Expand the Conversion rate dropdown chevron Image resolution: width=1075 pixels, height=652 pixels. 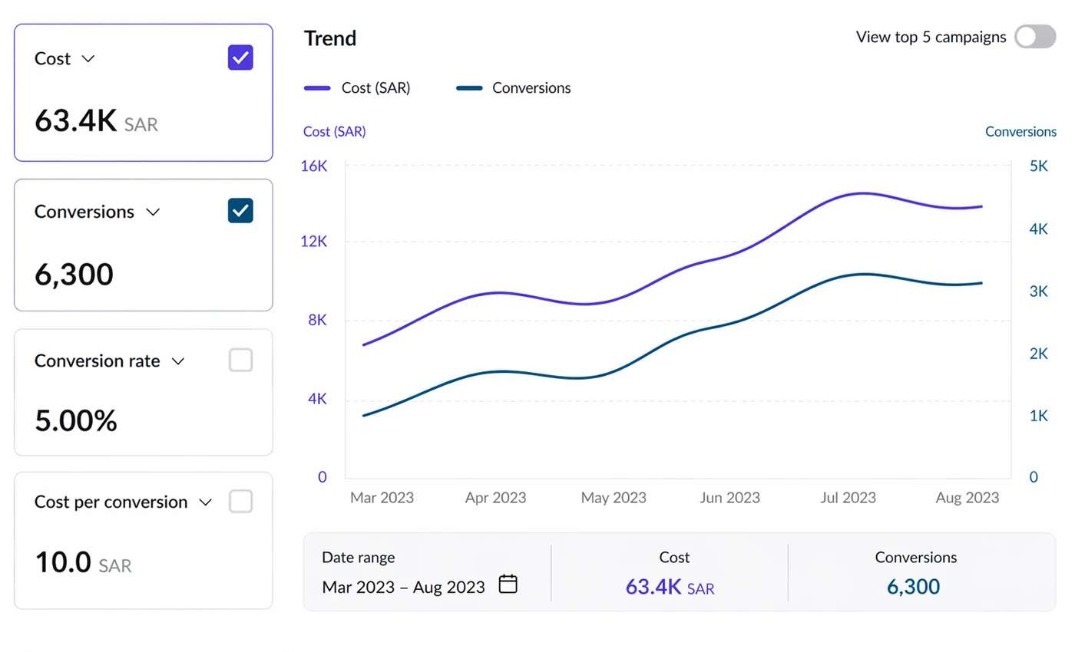point(178,361)
